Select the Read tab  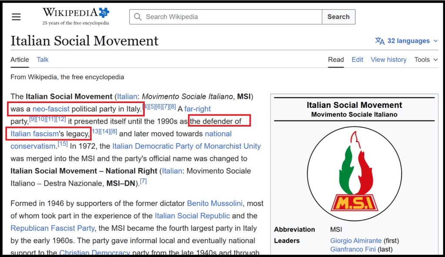pos(336,60)
